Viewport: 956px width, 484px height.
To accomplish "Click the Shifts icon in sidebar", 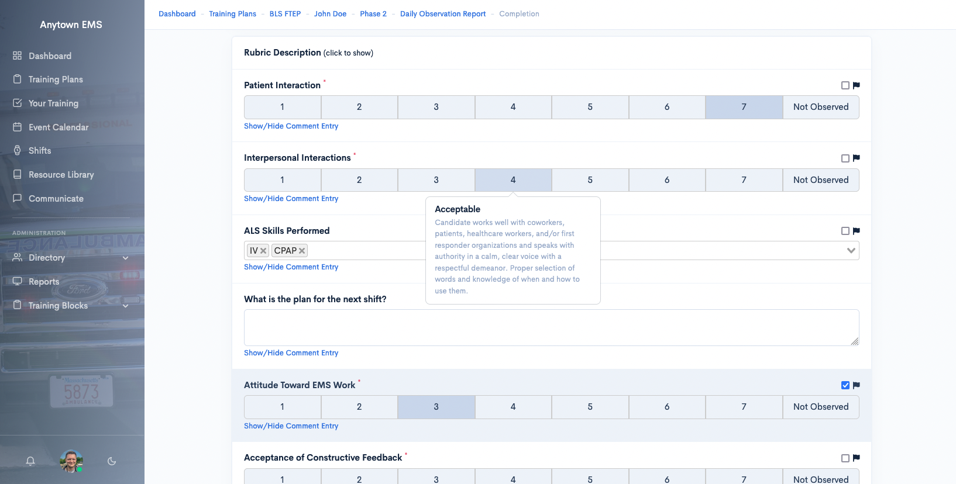I will (18, 151).
